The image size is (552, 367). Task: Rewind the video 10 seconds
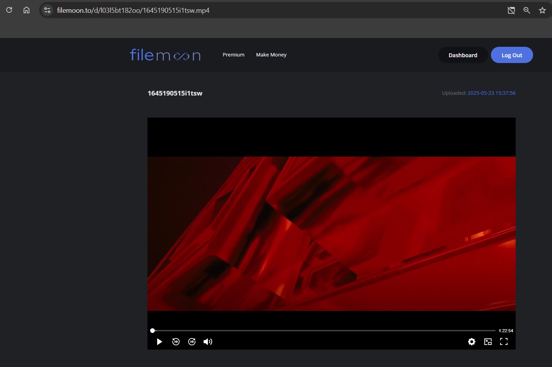pos(176,341)
